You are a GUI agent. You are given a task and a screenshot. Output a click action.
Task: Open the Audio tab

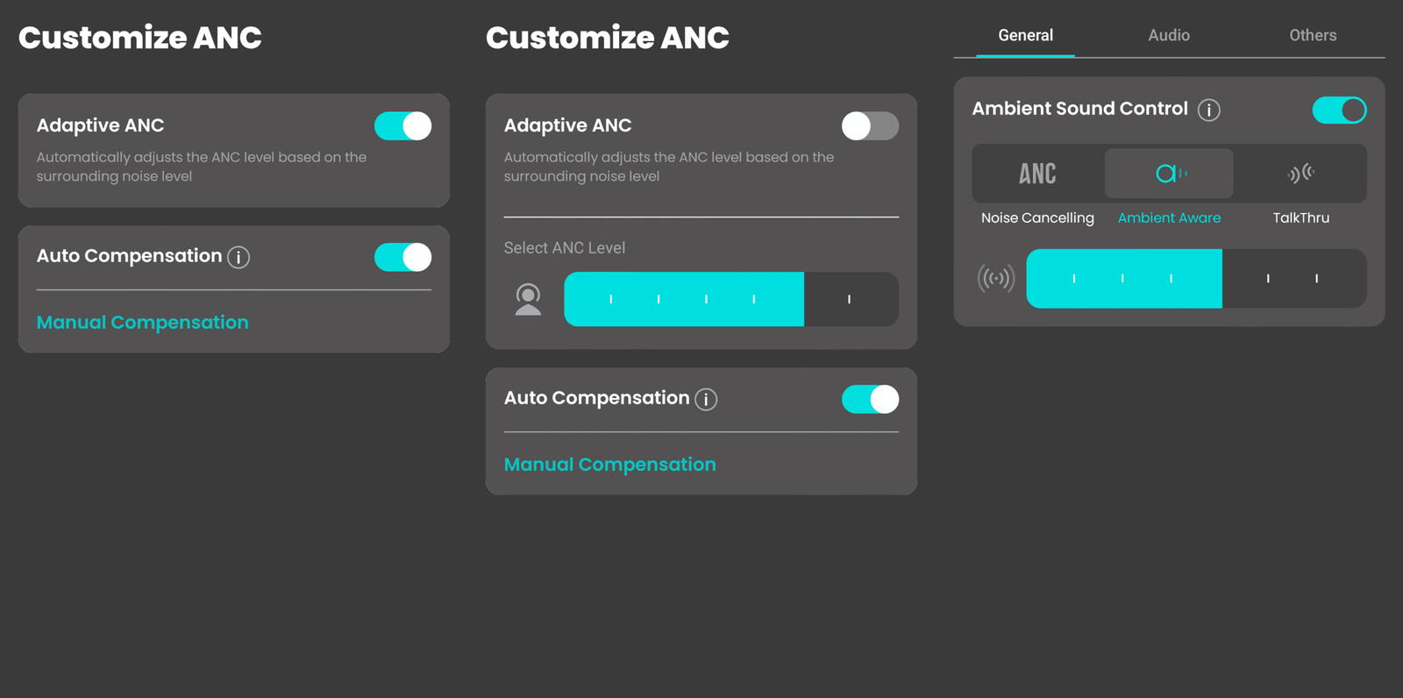point(1169,36)
